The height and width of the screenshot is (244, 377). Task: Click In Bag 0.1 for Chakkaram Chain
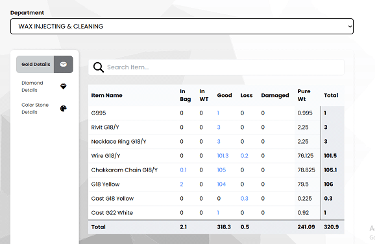point(183,170)
